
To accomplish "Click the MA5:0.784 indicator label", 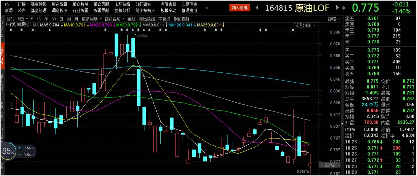I will coord(50,25).
